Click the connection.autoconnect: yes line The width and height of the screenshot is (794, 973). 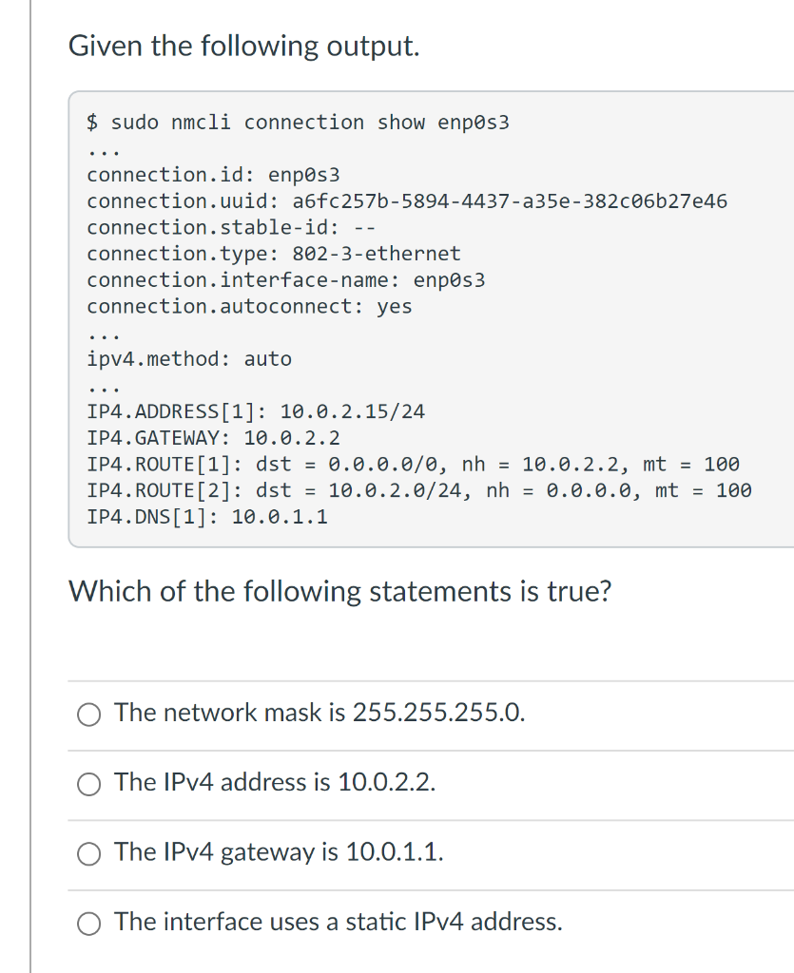pyautogui.click(x=249, y=307)
